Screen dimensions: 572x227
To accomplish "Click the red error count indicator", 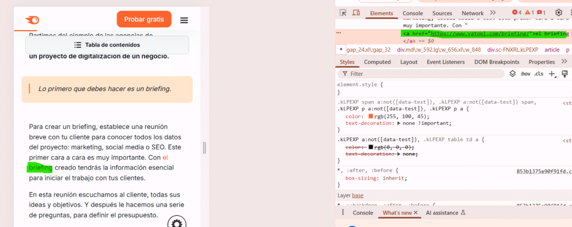I will pos(517,13).
